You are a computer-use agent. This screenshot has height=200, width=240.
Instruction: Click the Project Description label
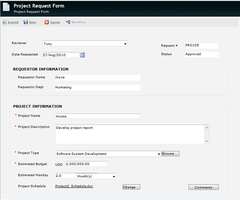pos(34,127)
